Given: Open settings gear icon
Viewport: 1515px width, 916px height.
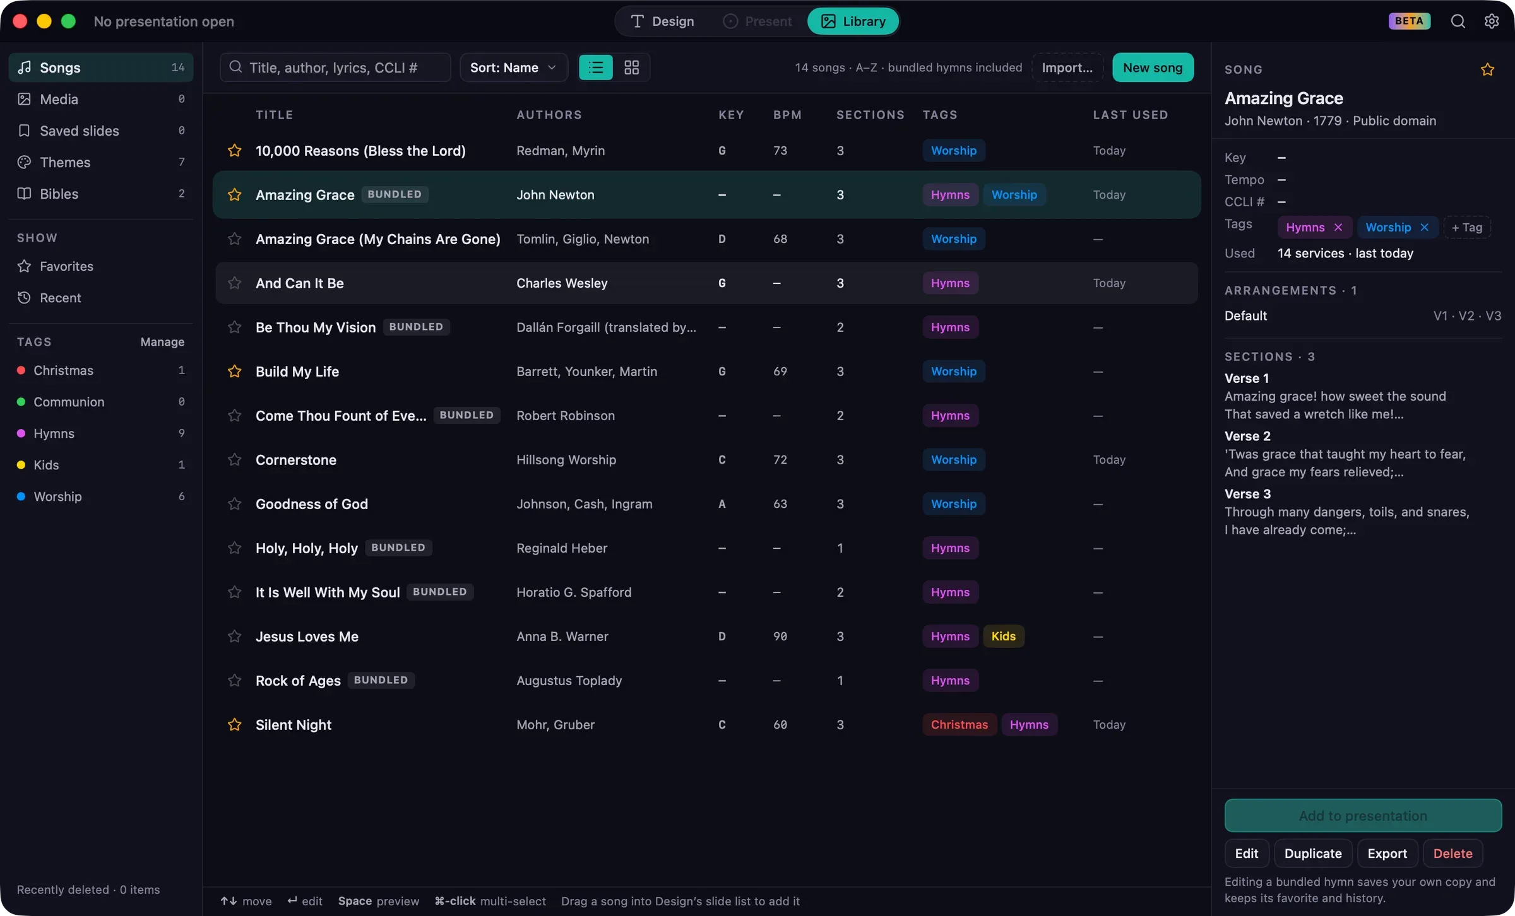Looking at the screenshot, I should coord(1492,21).
